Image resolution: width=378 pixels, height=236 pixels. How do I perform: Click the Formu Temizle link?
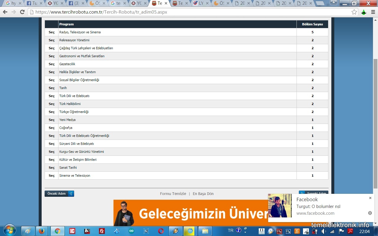pos(173,194)
